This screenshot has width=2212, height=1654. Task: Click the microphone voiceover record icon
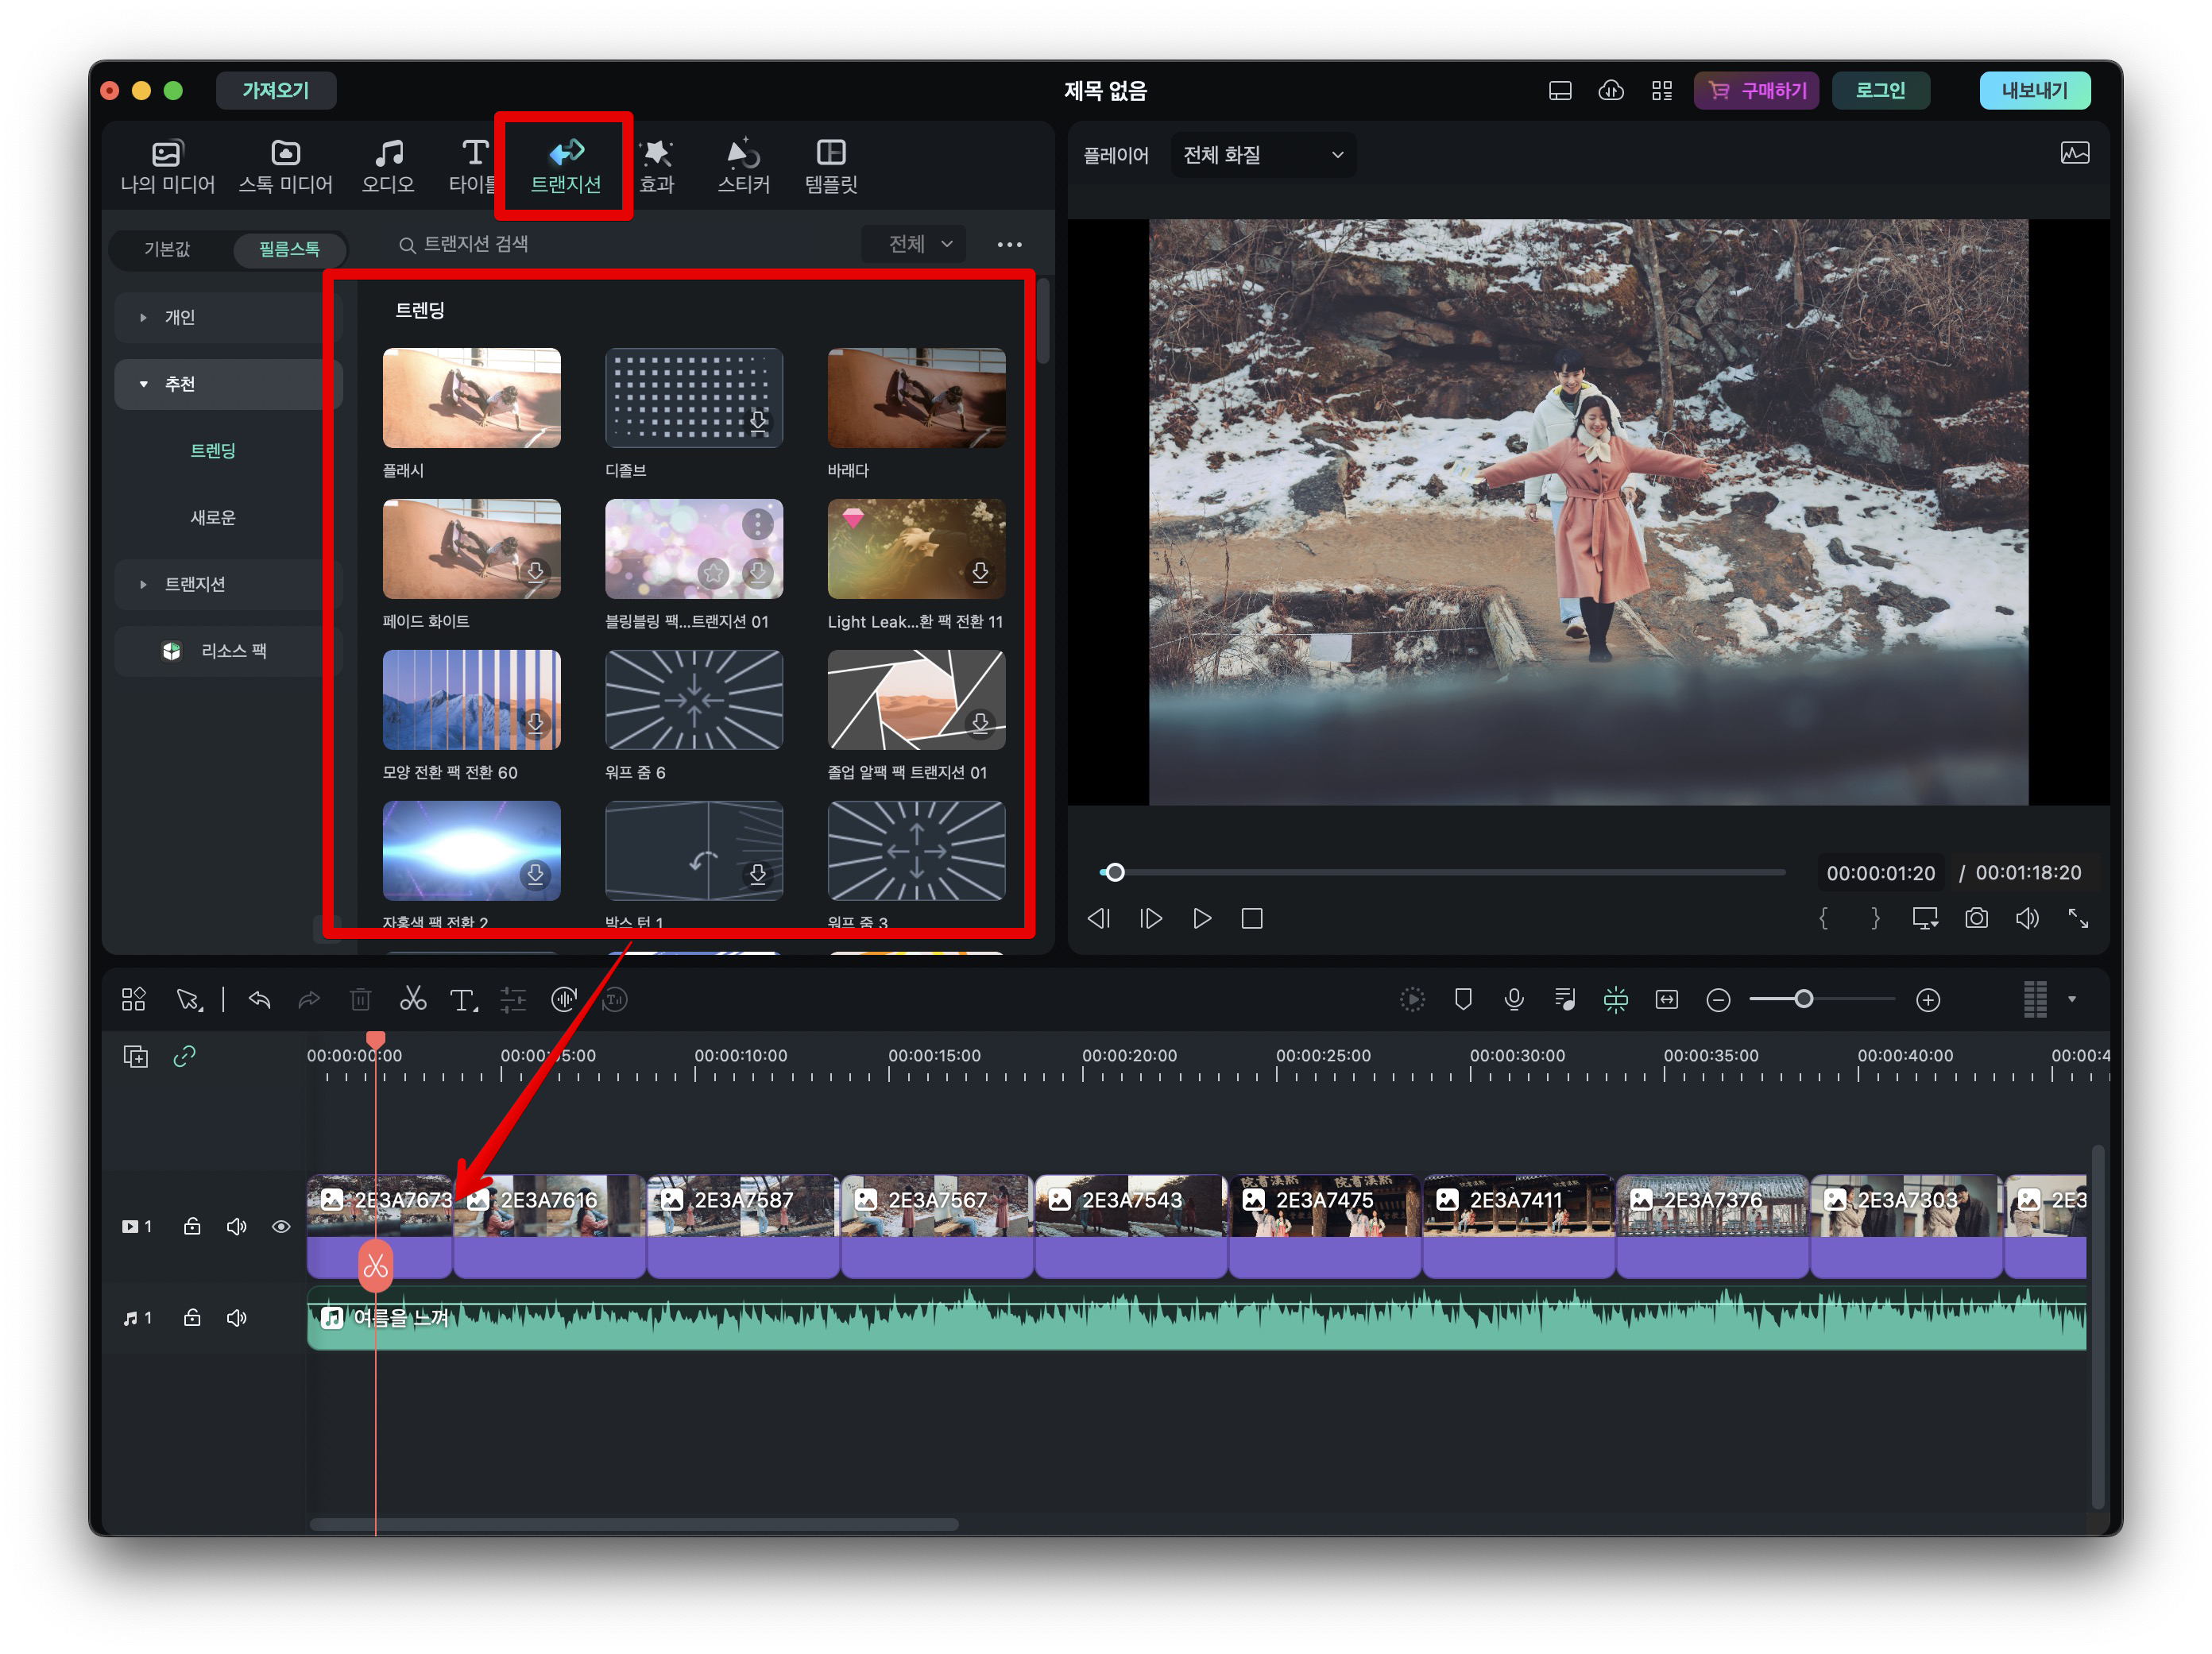(1514, 999)
